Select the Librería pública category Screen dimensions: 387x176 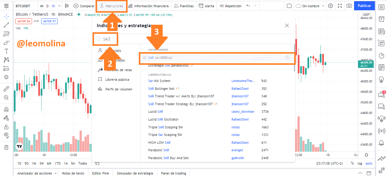point(114,80)
